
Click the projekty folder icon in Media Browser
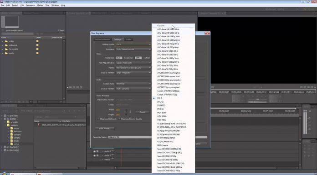tap(8, 122)
